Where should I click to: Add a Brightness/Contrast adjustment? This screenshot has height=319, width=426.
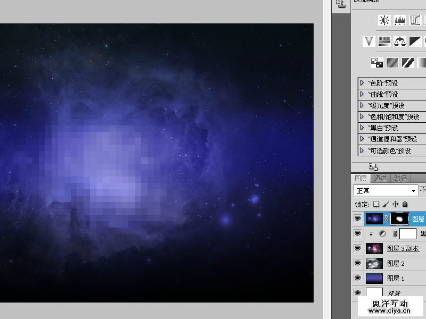coord(384,20)
